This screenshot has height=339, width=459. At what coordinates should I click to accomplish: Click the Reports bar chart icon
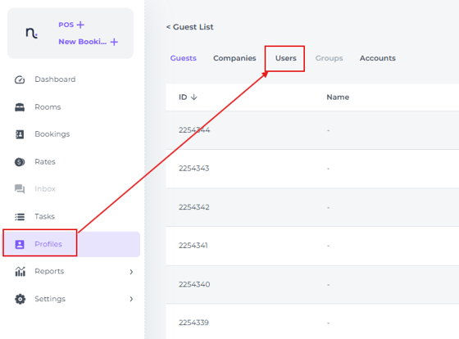(x=20, y=271)
